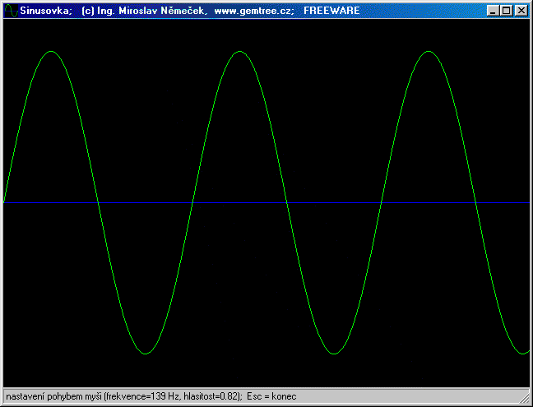Minimize the Sinusovka window
Viewport: 533px width, 407px height.
(492, 11)
